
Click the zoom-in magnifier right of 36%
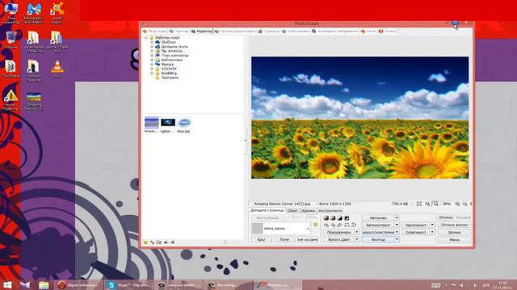pos(457,204)
